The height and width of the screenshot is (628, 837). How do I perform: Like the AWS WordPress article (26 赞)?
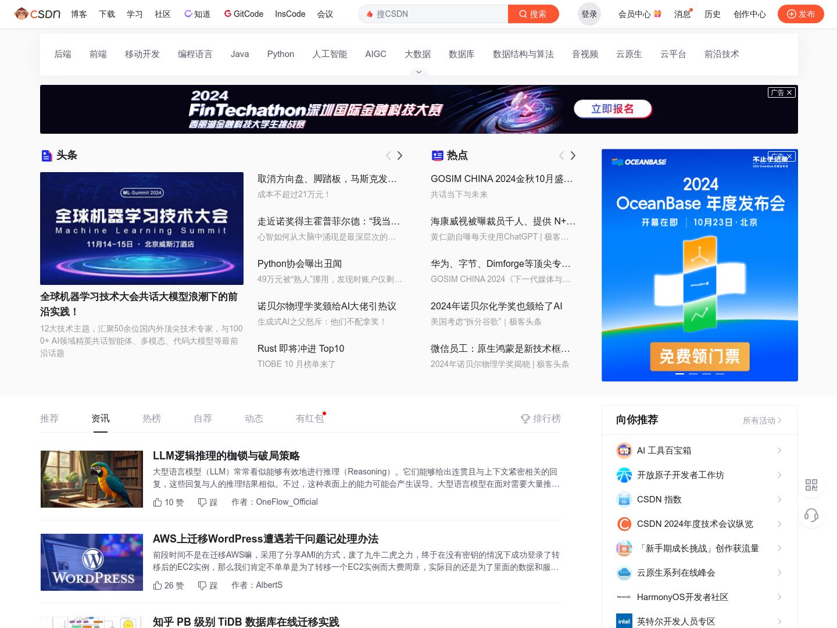168,585
